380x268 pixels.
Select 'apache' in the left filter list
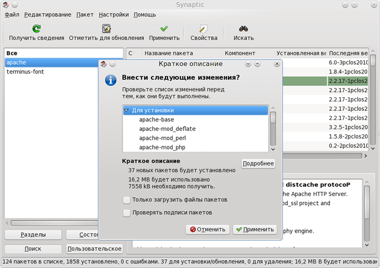click(x=52, y=63)
